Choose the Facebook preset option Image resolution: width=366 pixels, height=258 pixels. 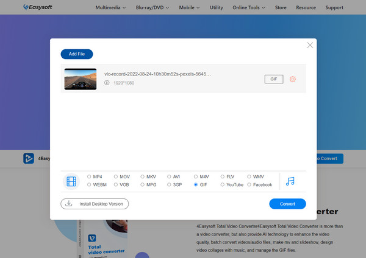pos(260,184)
